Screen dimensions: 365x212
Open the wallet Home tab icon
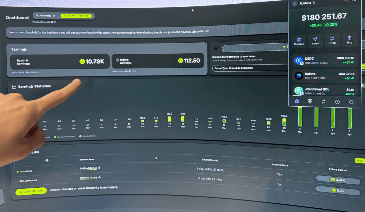point(297,101)
